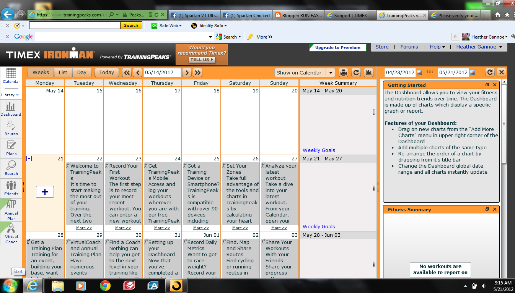Viewport: 515px width, 294px height.
Task: Jump back several weeks with double-left arrow
Action: point(127,73)
